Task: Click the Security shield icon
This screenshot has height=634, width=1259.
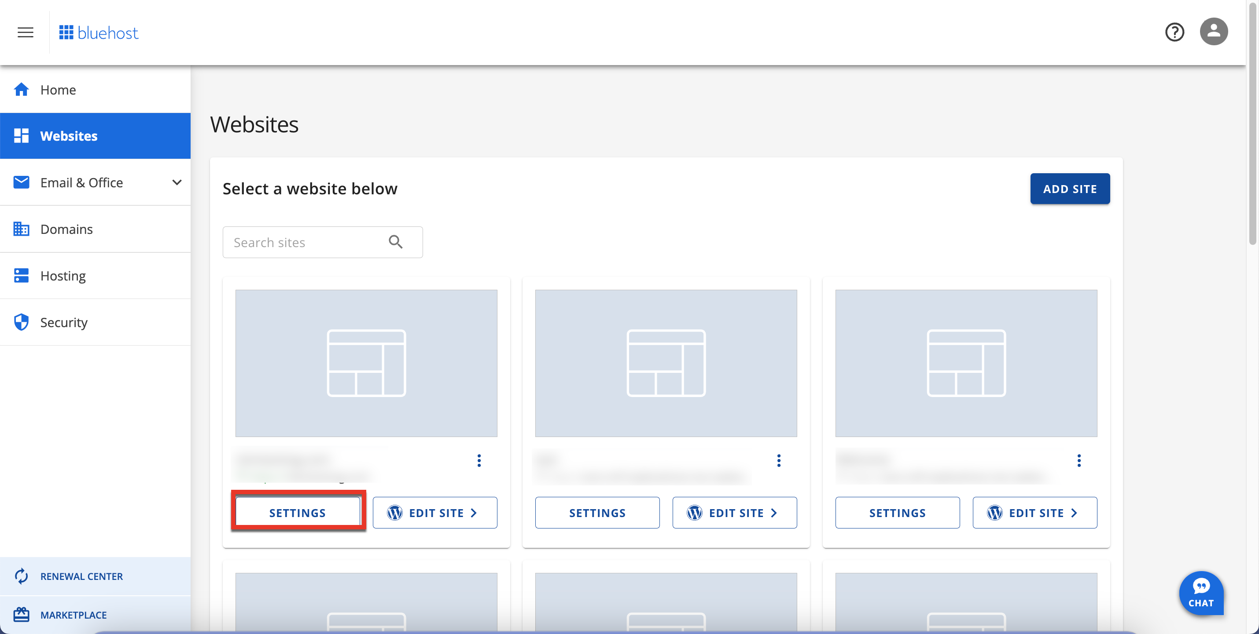Action: click(21, 322)
